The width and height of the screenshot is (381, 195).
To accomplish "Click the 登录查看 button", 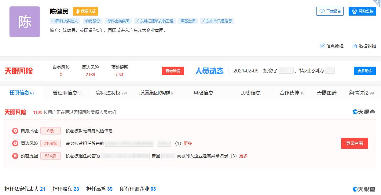I will pyautogui.click(x=354, y=143).
